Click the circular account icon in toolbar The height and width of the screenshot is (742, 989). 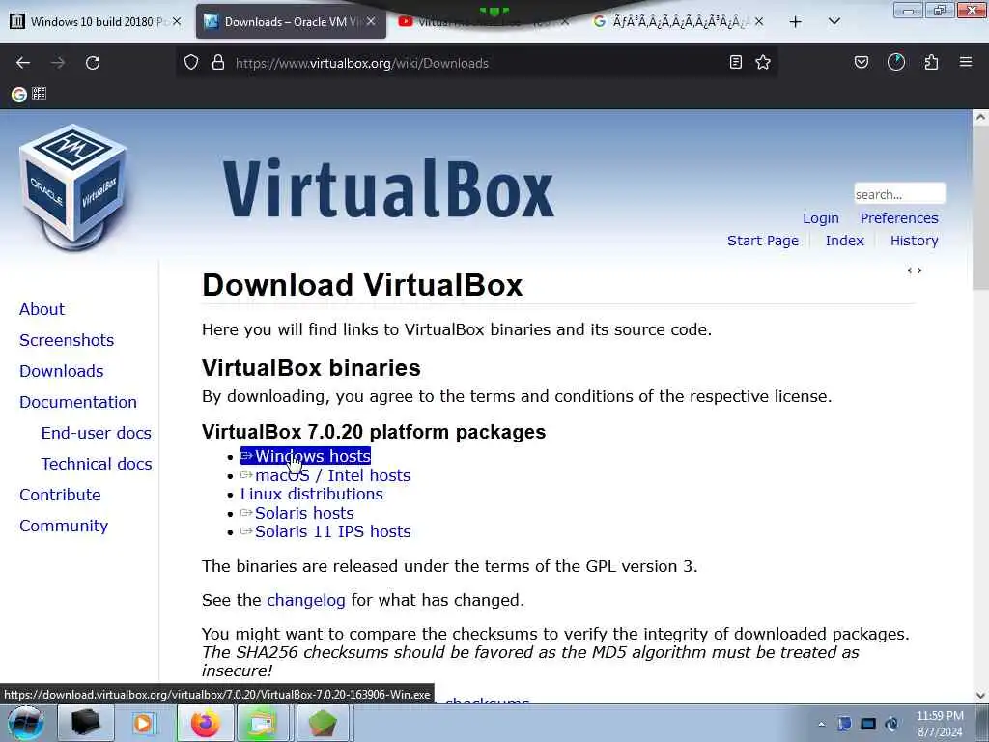[x=896, y=62]
